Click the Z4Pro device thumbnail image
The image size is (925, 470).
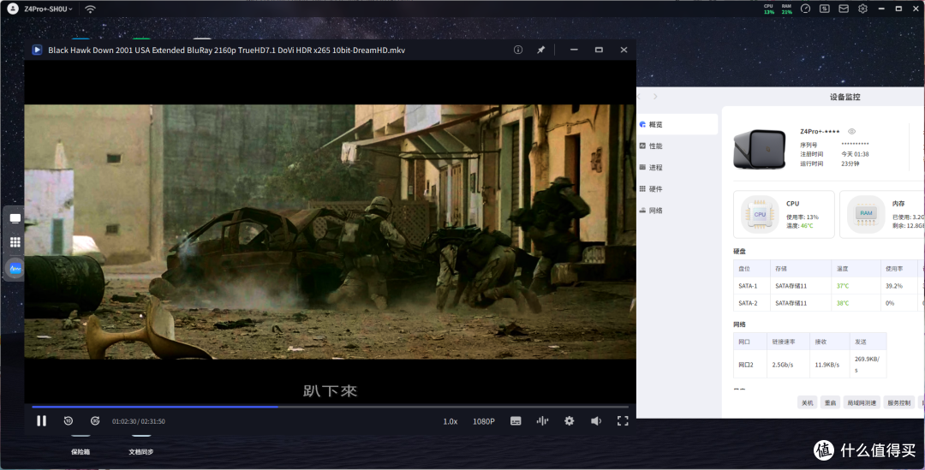(x=760, y=149)
